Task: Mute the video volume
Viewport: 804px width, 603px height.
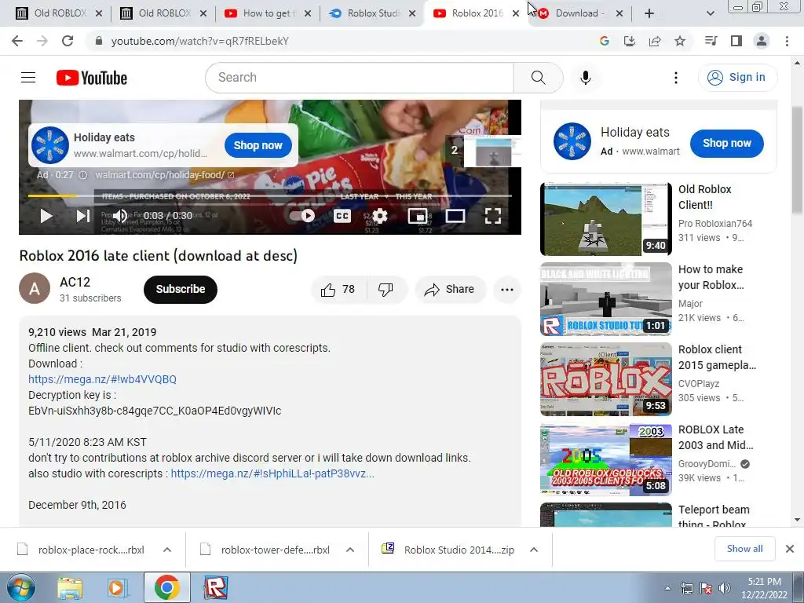Action: coord(120,216)
